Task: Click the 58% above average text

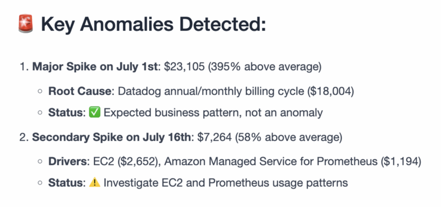Action: [x=288, y=138]
